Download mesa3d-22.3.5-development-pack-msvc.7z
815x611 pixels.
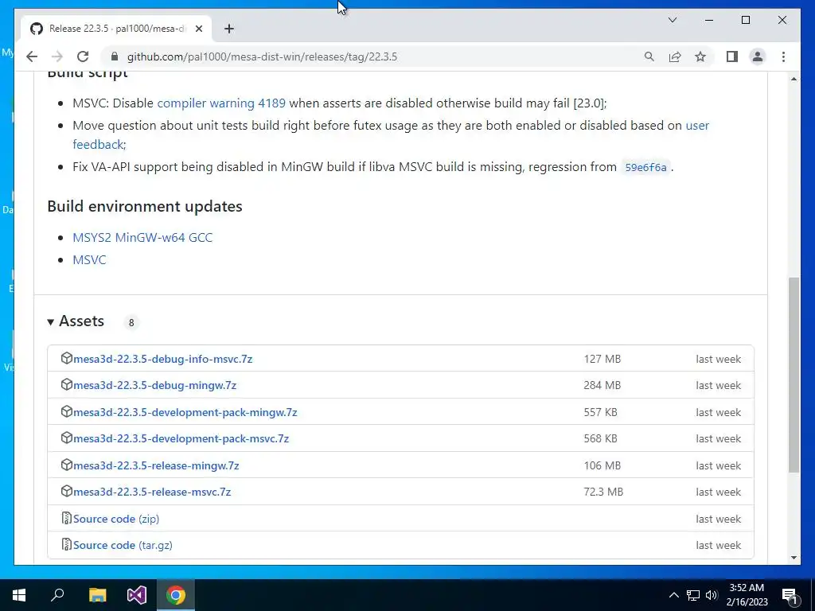click(x=181, y=439)
